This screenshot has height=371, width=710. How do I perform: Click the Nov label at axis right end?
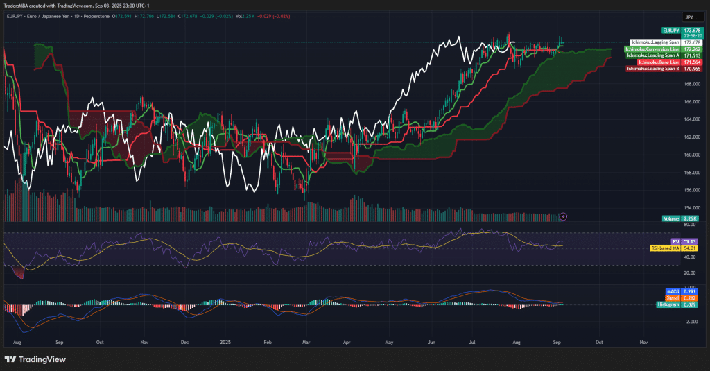pos(643,343)
